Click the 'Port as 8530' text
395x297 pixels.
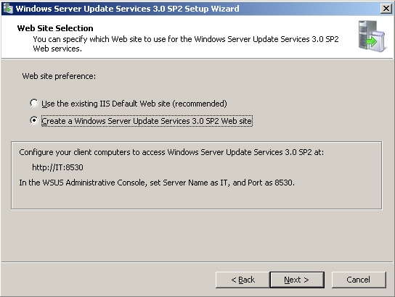tap(271, 183)
